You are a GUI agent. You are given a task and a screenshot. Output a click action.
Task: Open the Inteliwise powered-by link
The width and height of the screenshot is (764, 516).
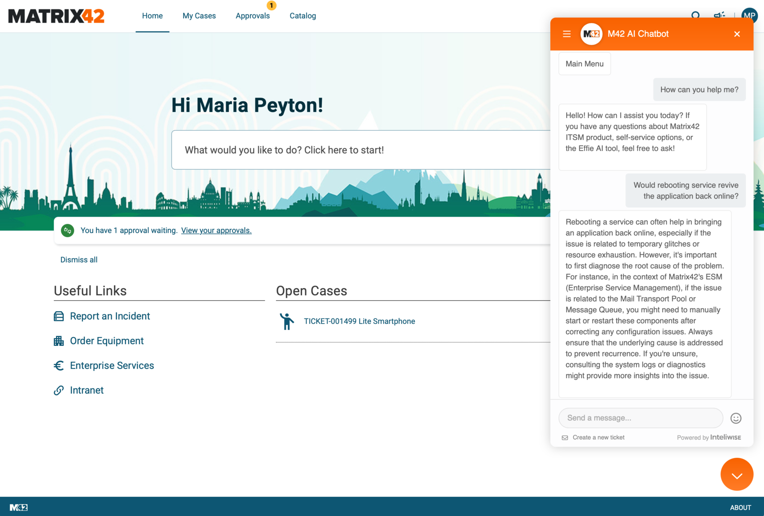click(x=725, y=437)
